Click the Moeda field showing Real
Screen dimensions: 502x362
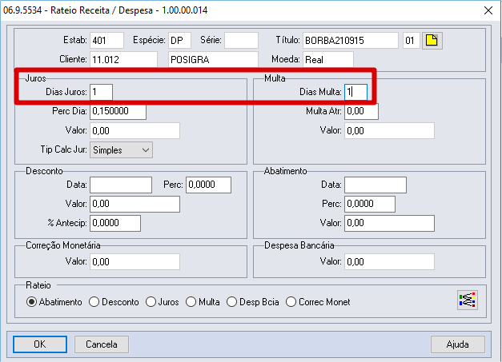click(x=328, y=59)
